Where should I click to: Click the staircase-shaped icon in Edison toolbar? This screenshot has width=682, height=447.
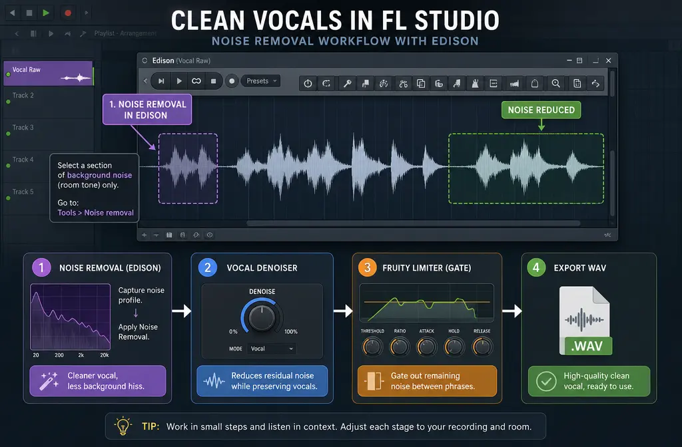click(x=457, y=83)
